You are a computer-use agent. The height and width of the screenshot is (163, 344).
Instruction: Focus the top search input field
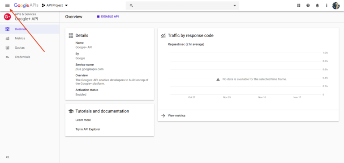(x=182, y=5)
